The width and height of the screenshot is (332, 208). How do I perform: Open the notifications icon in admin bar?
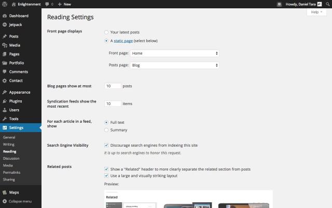279,4
